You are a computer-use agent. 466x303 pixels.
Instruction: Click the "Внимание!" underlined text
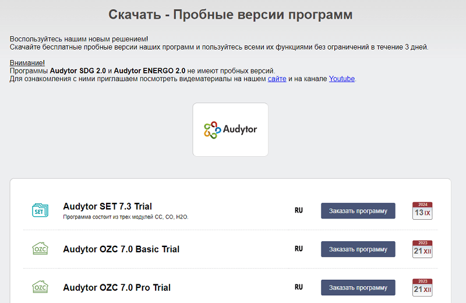(x=27, y=63)
